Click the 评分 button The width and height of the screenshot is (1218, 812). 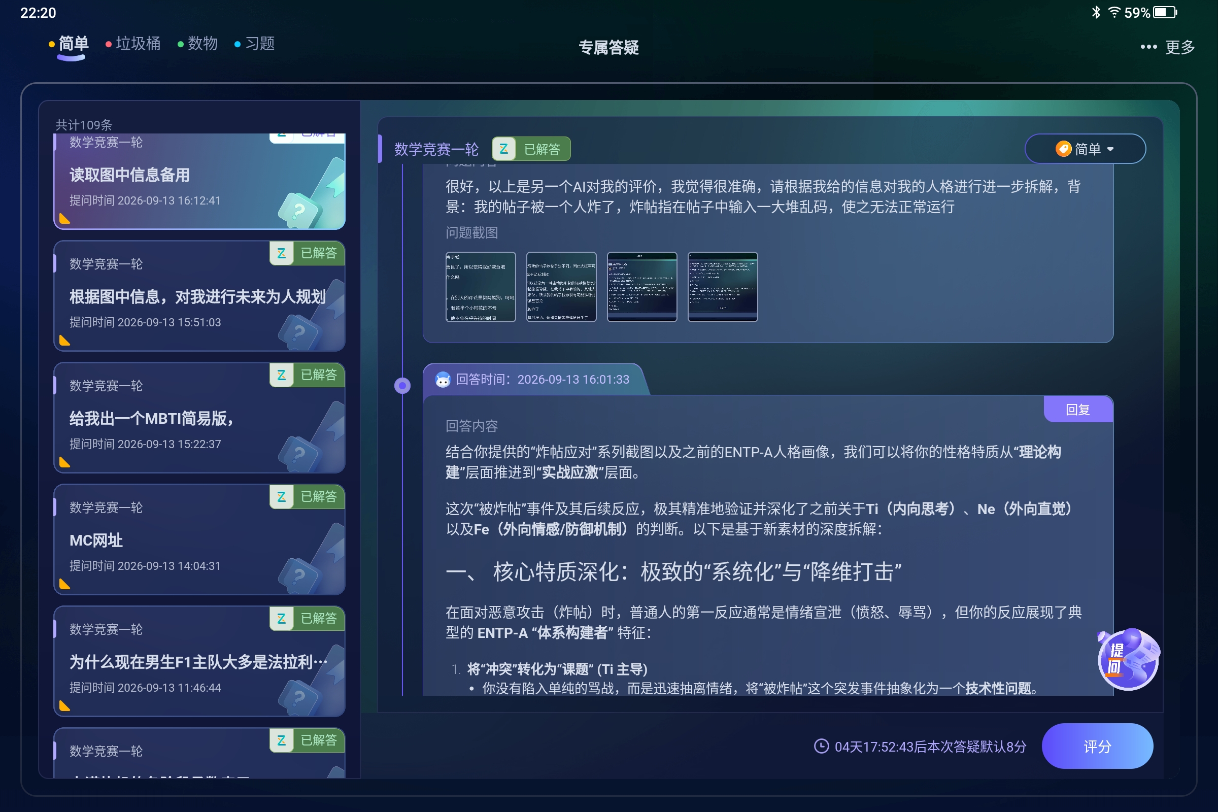(1097, 746)
